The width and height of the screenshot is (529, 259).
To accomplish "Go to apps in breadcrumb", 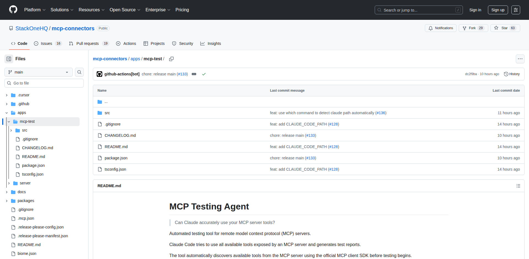I will tap(135, 59).
